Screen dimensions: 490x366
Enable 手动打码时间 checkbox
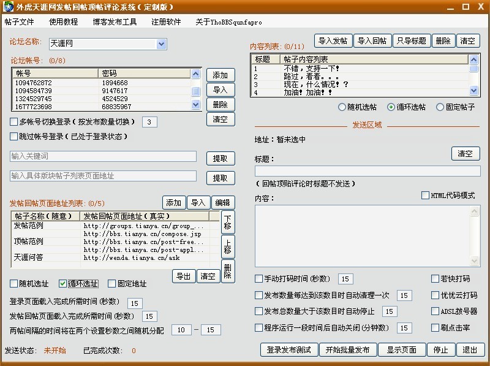[x=258, y=278]
